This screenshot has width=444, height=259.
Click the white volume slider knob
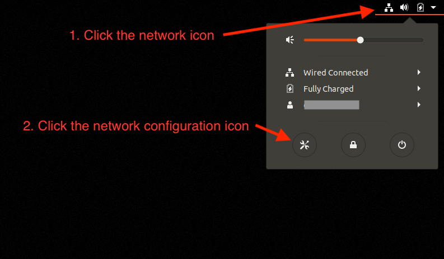point(360,40)
